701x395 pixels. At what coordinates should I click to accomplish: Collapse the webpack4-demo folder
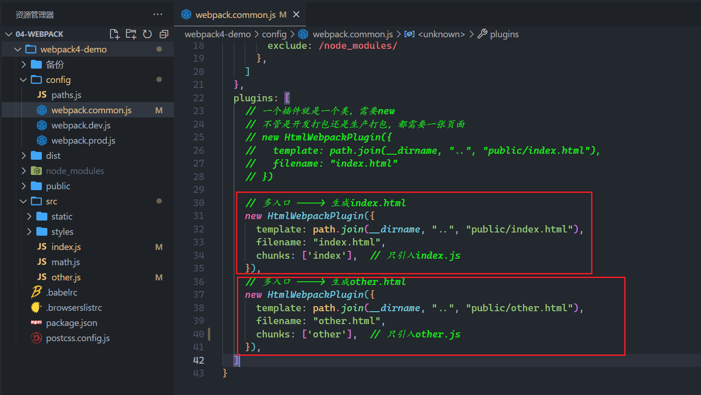[17, 49]
